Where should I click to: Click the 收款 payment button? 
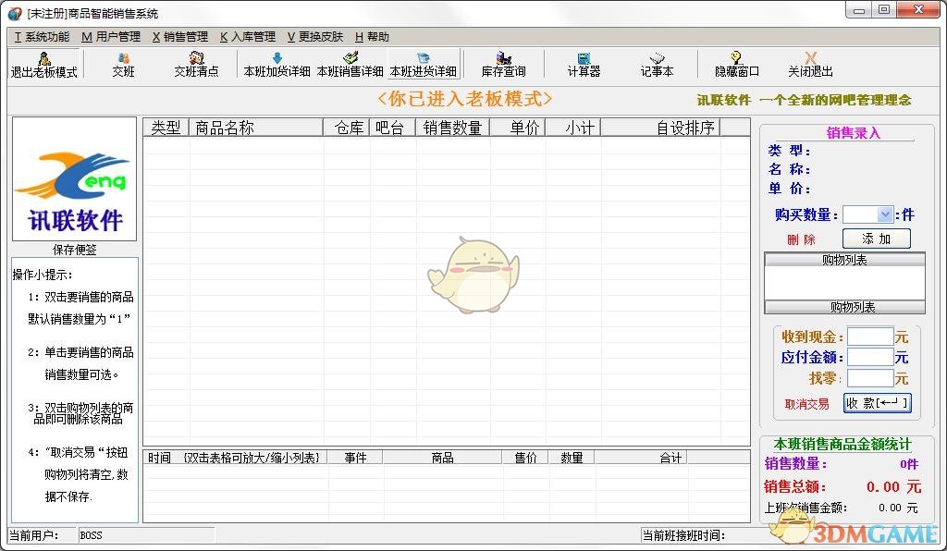pos(878,403)
